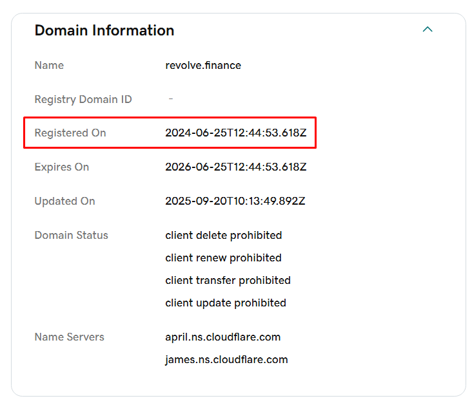This screenshot has width=472, height=403.
Task: Click the revolve.finance domain name
Action: (203, 65)
